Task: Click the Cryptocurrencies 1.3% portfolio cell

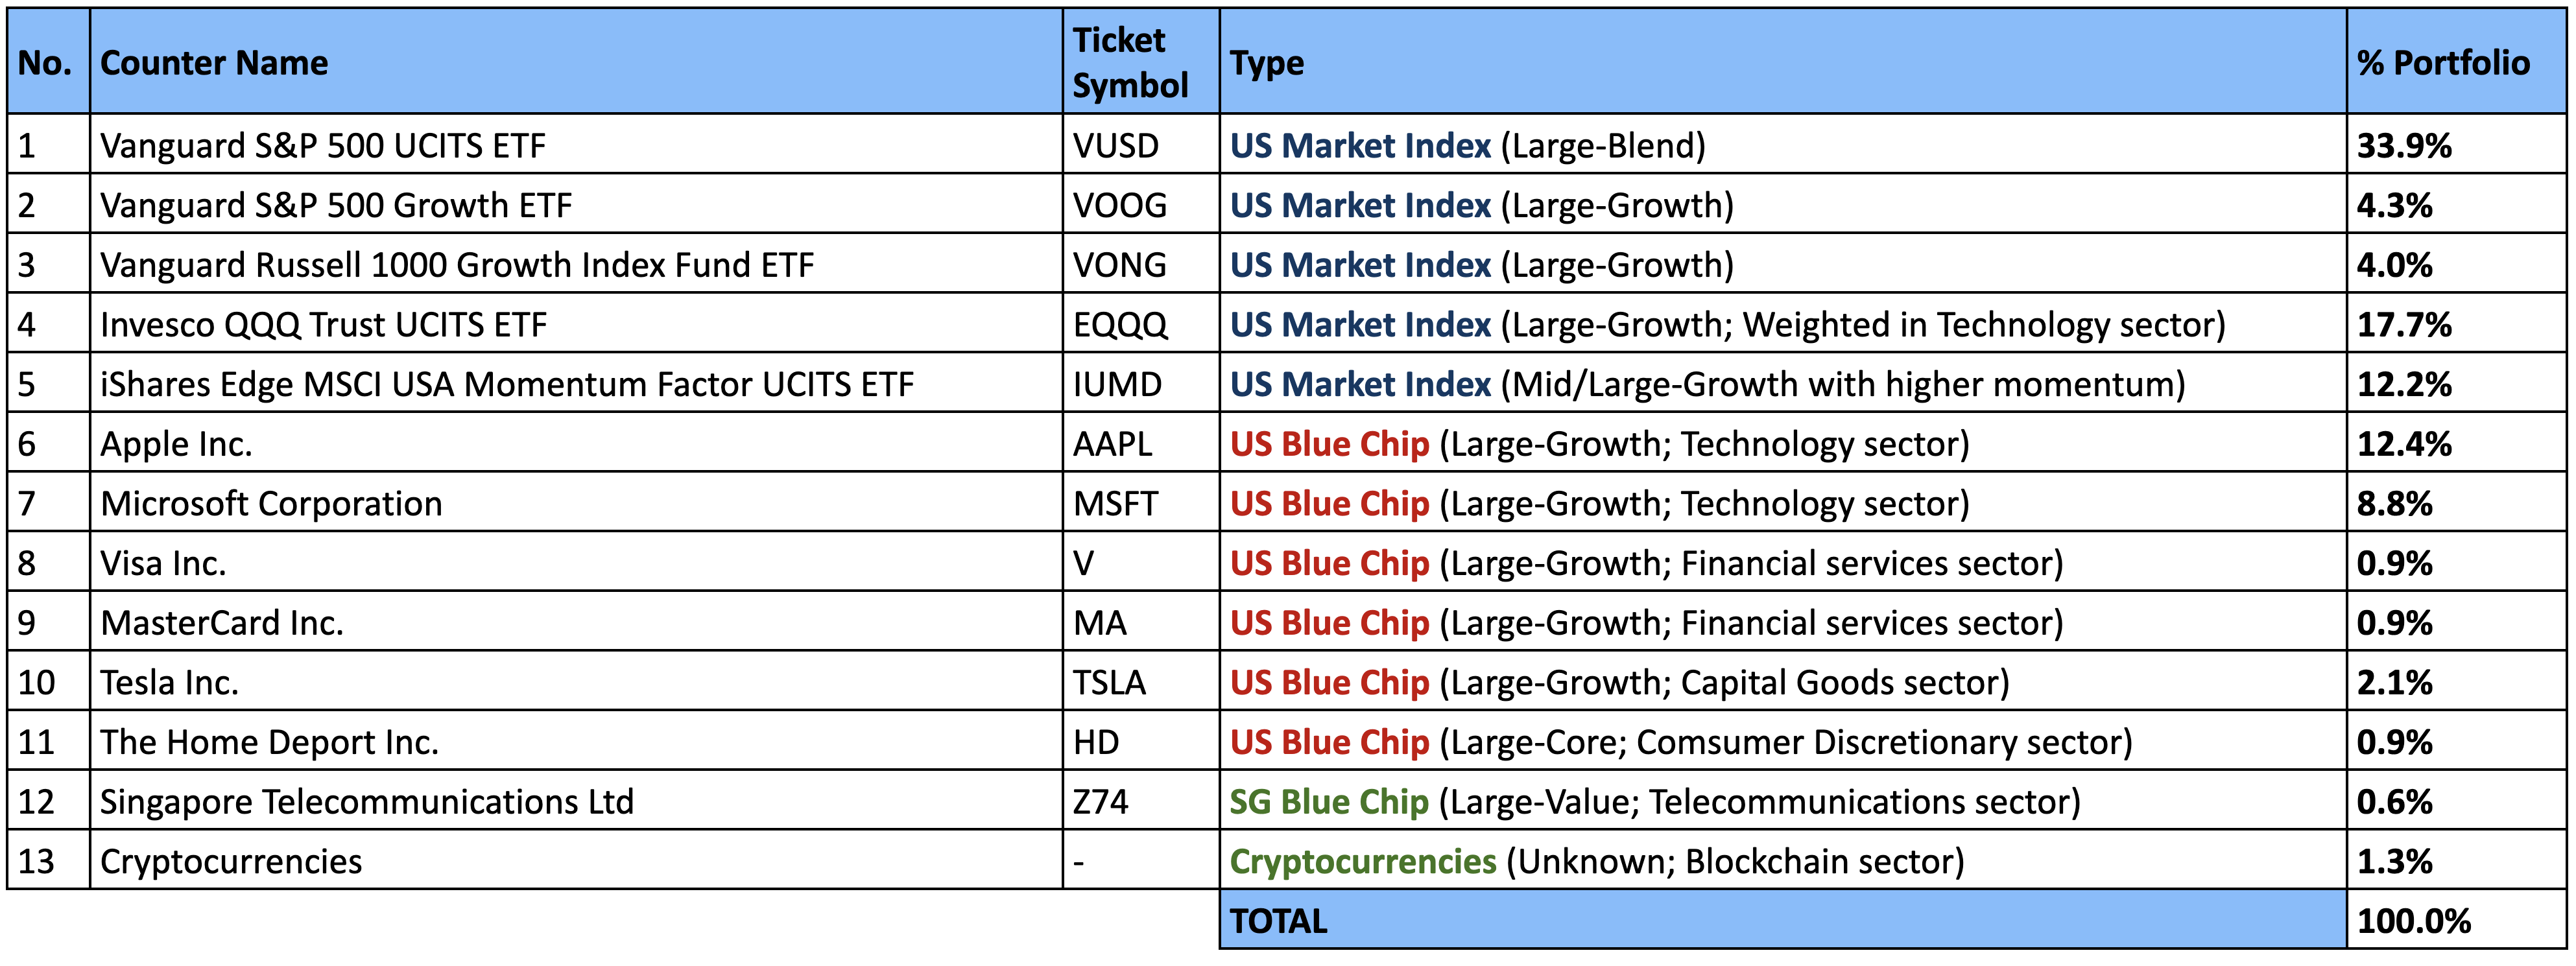Action: coord(2394,862)
